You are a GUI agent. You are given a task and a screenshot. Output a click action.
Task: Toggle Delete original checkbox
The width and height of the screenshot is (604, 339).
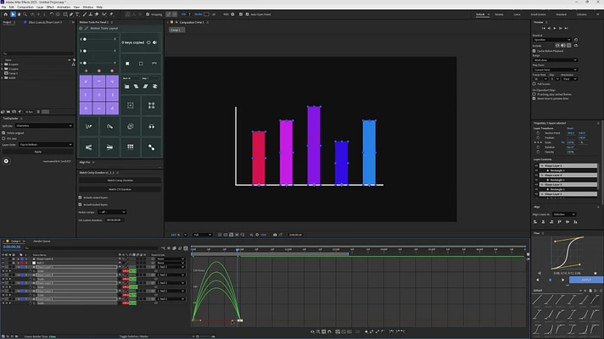4,133
